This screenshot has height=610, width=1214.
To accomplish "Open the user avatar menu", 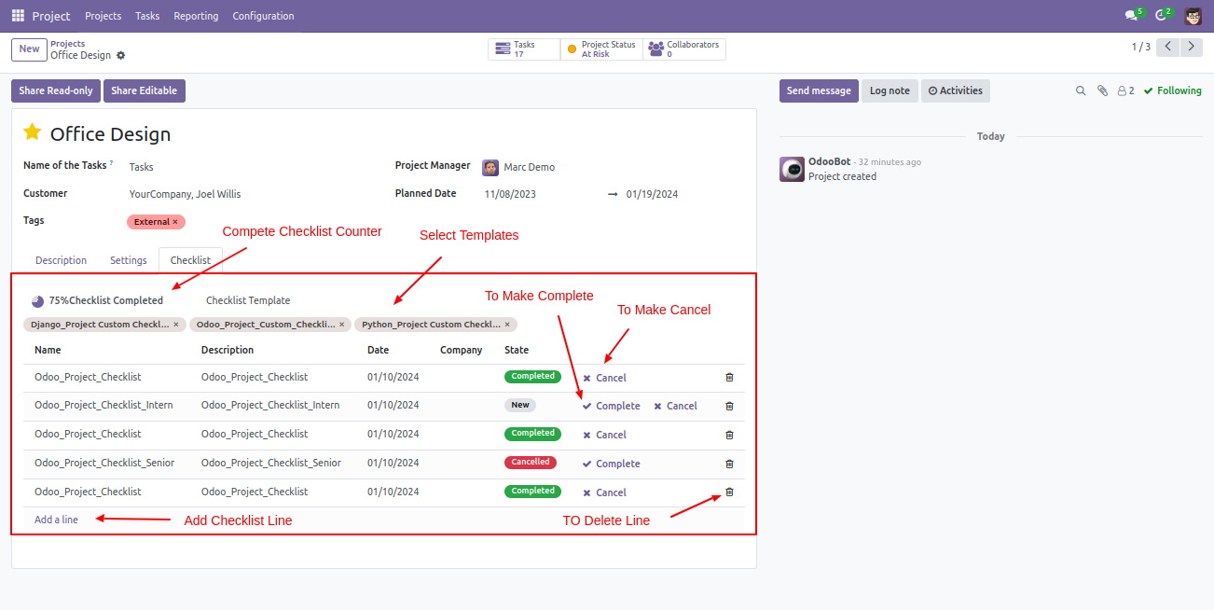I will tap(1193, 16).
